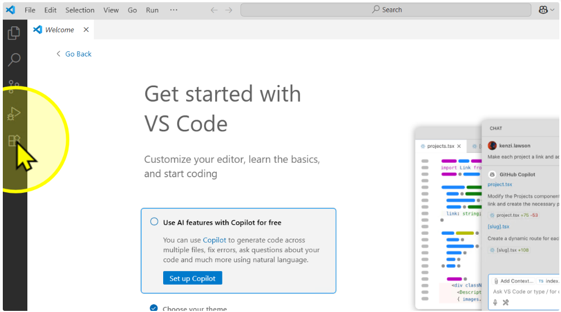
Task: Open the File menu
Action: (x=30, y=10)
